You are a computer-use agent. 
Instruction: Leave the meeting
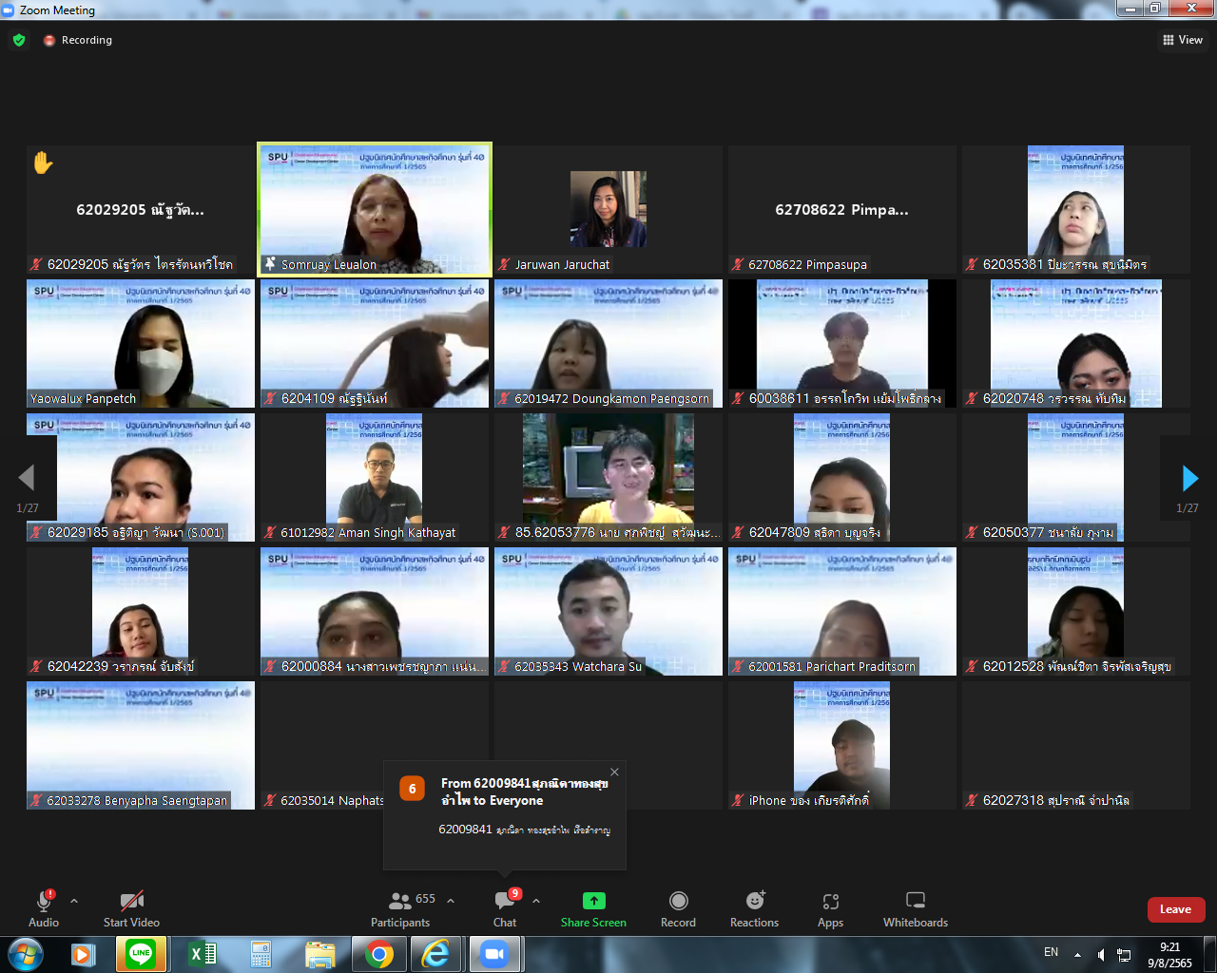[1175, 909]
